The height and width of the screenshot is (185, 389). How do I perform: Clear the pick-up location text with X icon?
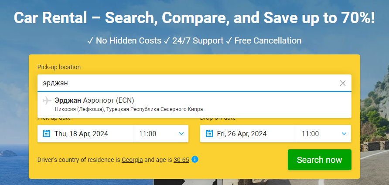click(x=342, y=83)
